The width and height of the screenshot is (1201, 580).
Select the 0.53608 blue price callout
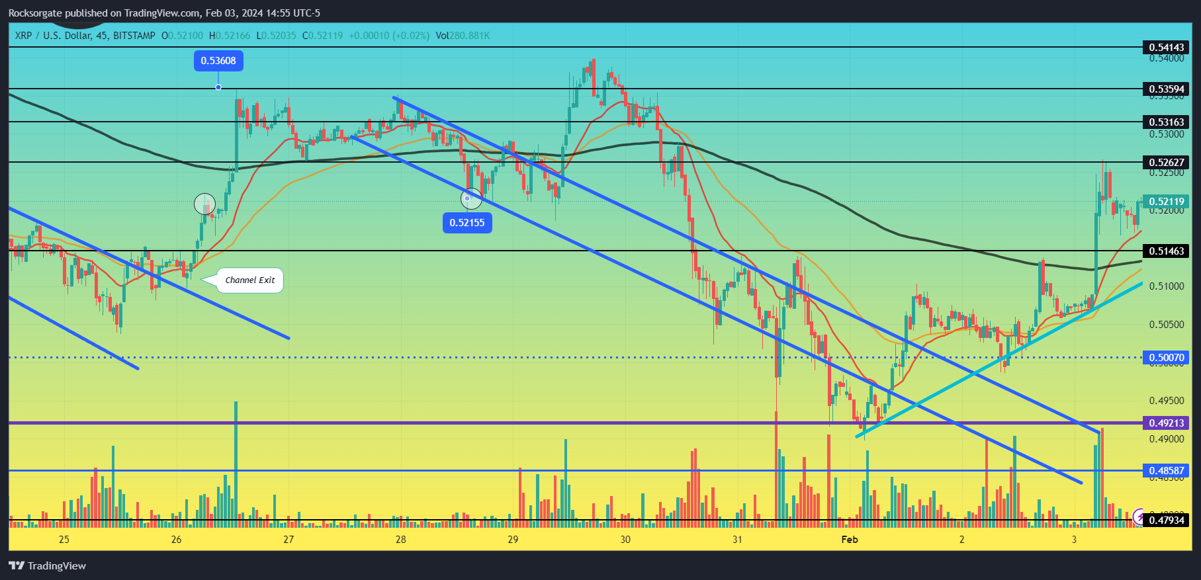(x=218, y=61)
